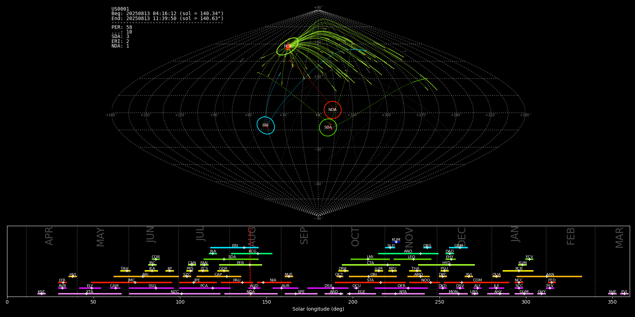Click the pink MON activity bar
The image size is (635, 317).
pyautogui.click(x=453, y=294)
